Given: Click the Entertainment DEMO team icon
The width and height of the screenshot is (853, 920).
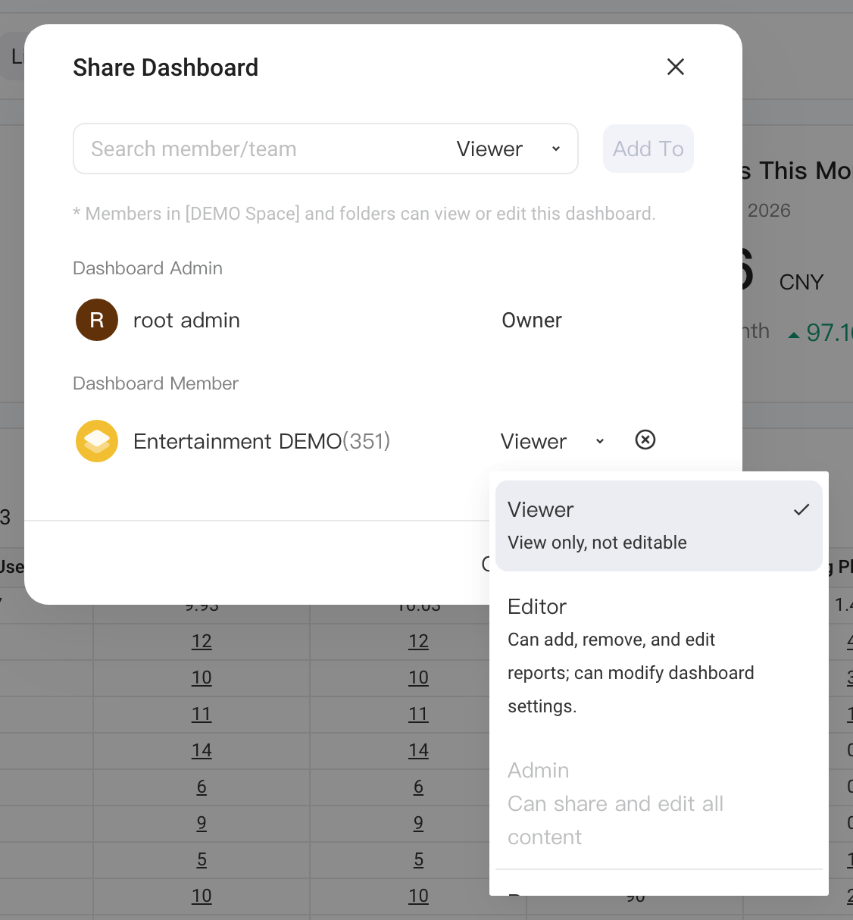Looking at the screenshot, I should pyautogui.click(x=97, y=441).
